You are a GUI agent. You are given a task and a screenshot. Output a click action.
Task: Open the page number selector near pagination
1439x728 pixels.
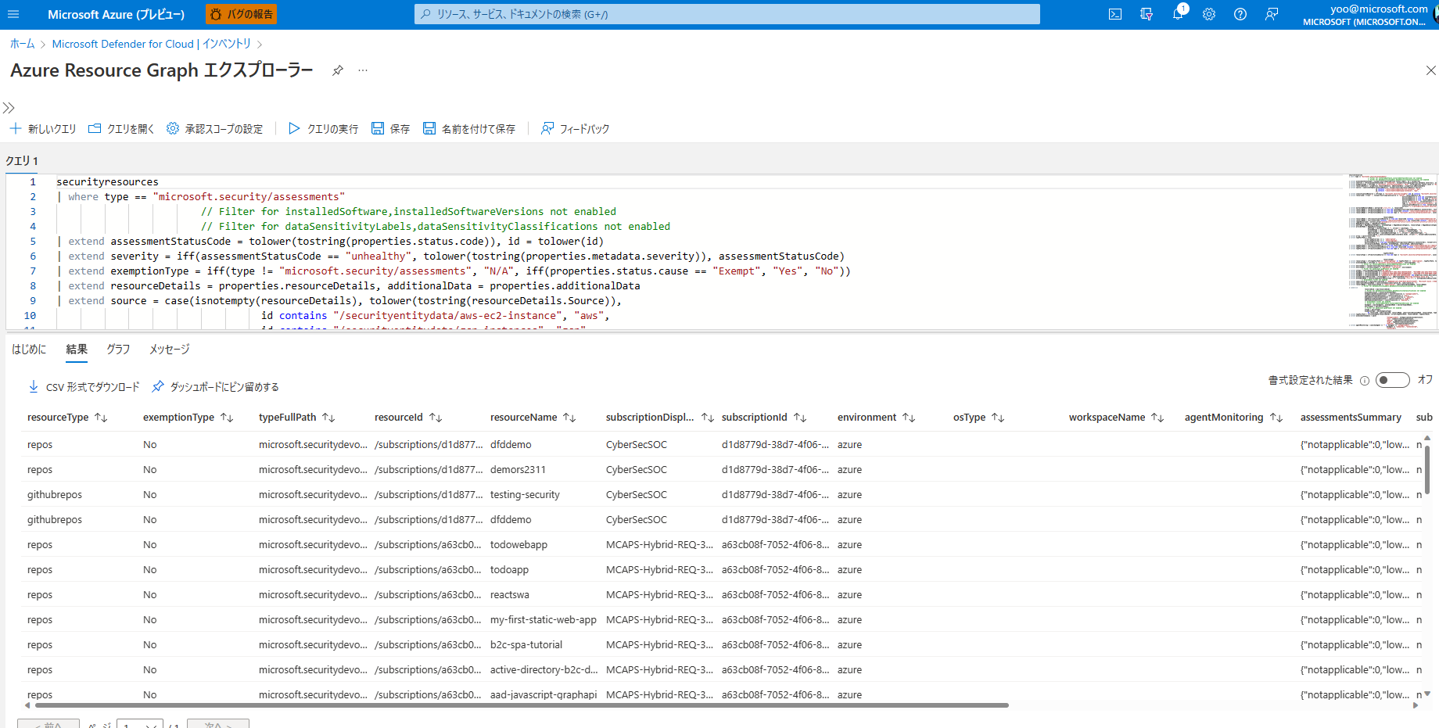139,725
